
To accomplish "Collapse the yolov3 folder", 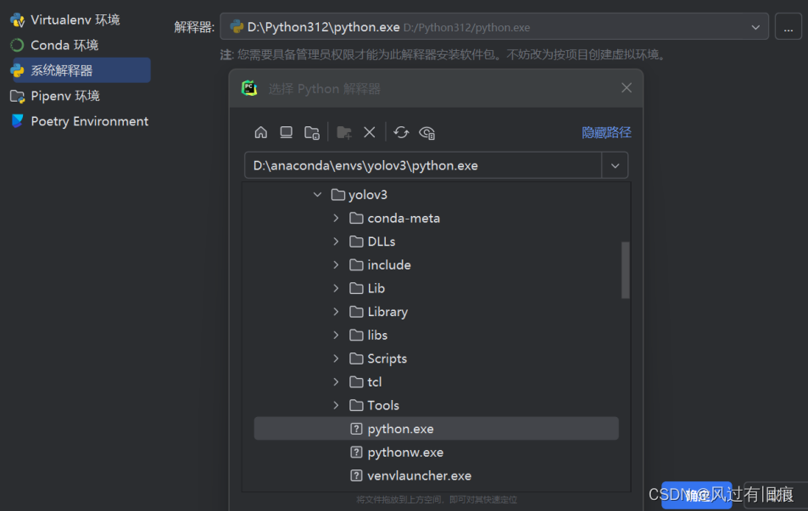I will pyautogui.click(x=317, y=195).
